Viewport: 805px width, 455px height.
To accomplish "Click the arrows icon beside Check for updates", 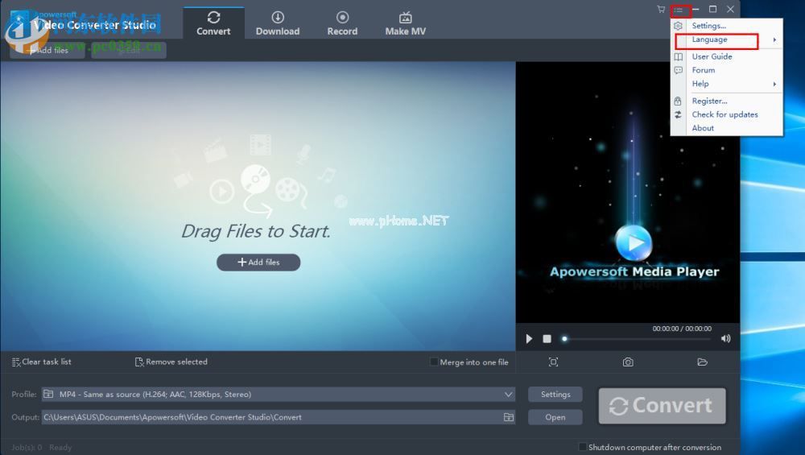I will (x=678, y=114).
